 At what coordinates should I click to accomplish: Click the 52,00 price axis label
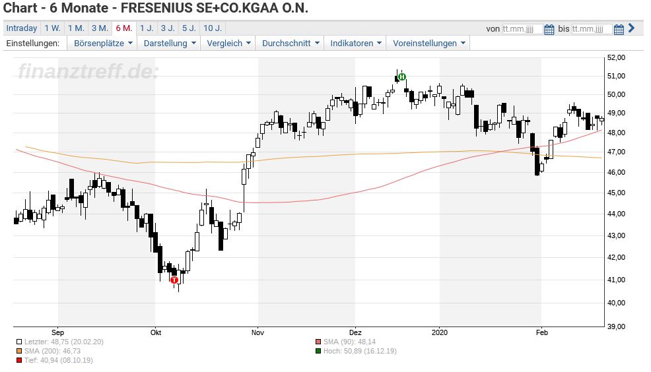click(616, 57)
